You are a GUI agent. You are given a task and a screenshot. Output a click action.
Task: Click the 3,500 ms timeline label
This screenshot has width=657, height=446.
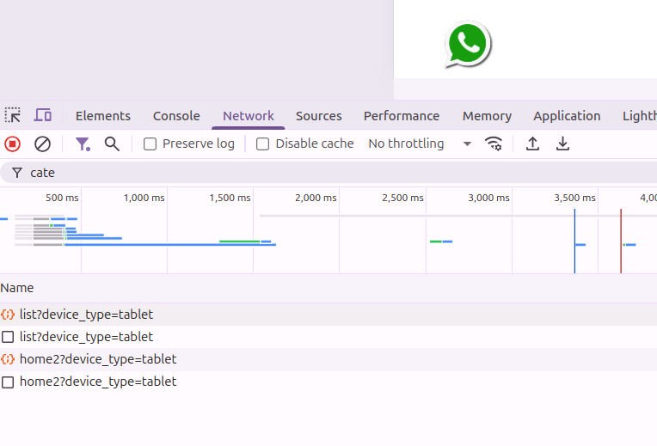[574, 198]
